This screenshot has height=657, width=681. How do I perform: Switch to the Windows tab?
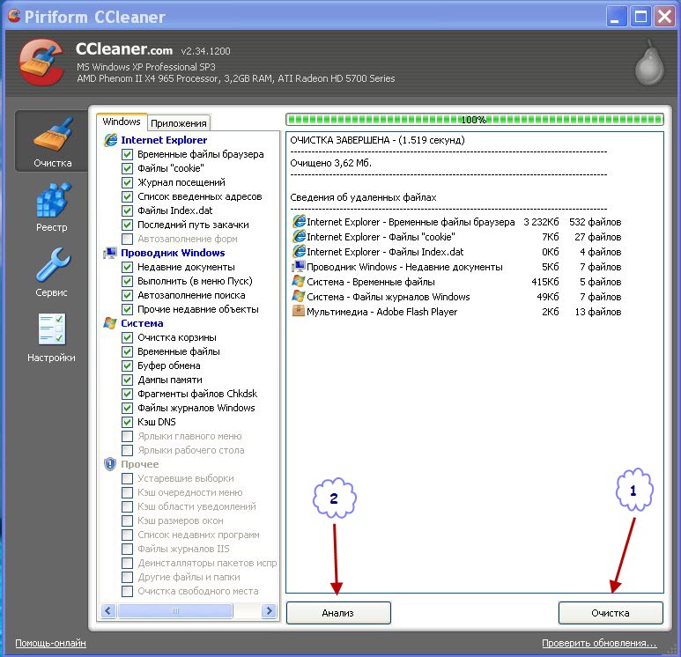pos(122,122)
